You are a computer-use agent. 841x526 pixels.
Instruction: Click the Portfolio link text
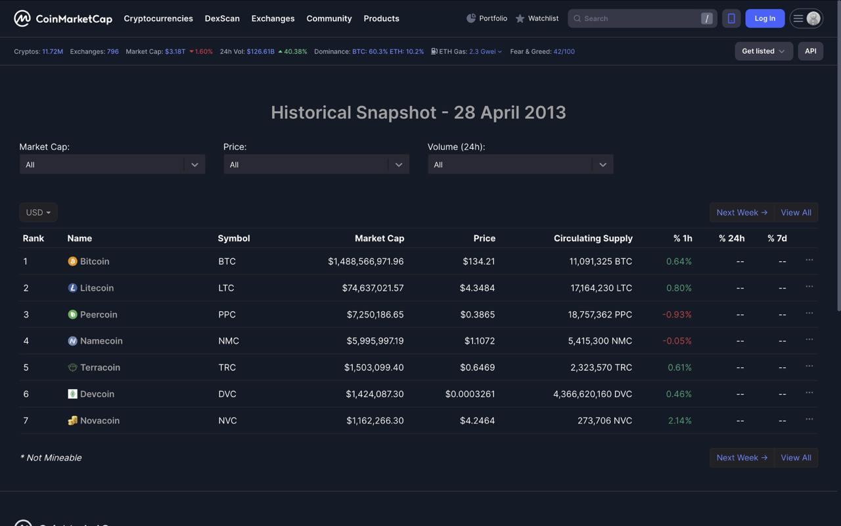493,18
